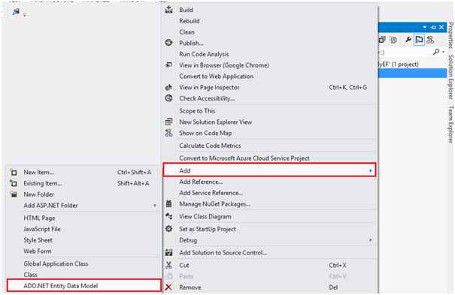The image size is (455, 295).
Task: Select ADO.NET Entity Data Model
Action: click(84, 285)
